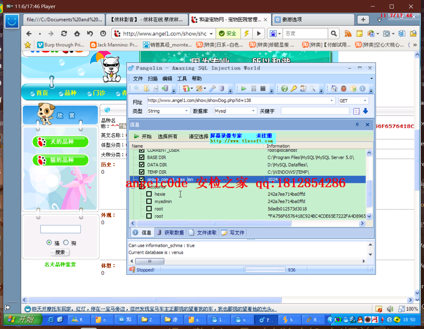This screenshot has height=329, width=424.
Task: Click Pangolin green check circle icon
Action: click(284, 89)
